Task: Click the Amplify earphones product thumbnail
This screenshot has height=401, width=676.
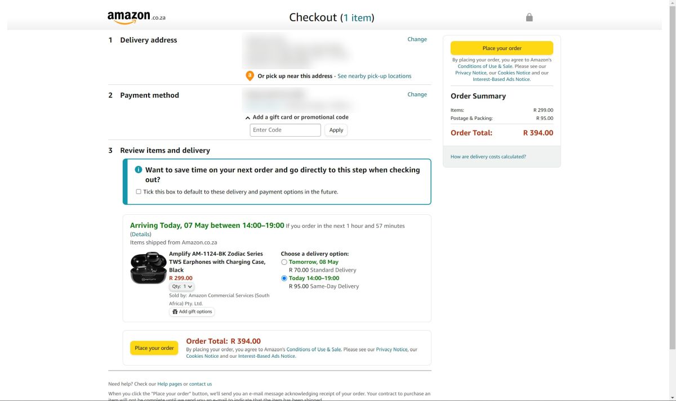Action: (x=148, y=268)
